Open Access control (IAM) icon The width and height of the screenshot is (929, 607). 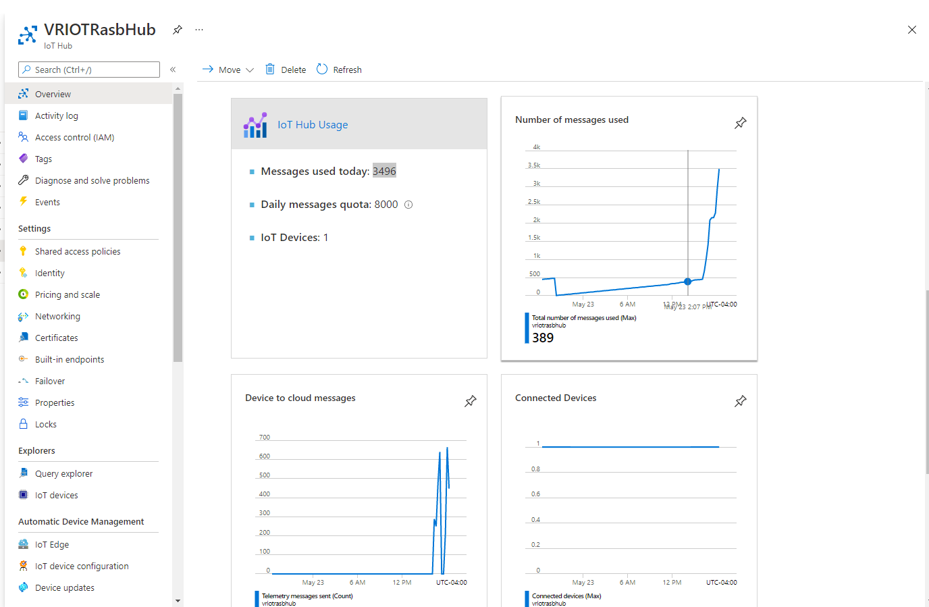tap(24, 137)
